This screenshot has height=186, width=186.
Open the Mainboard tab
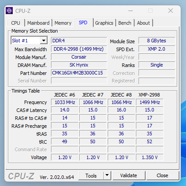[x=38, y=23]
